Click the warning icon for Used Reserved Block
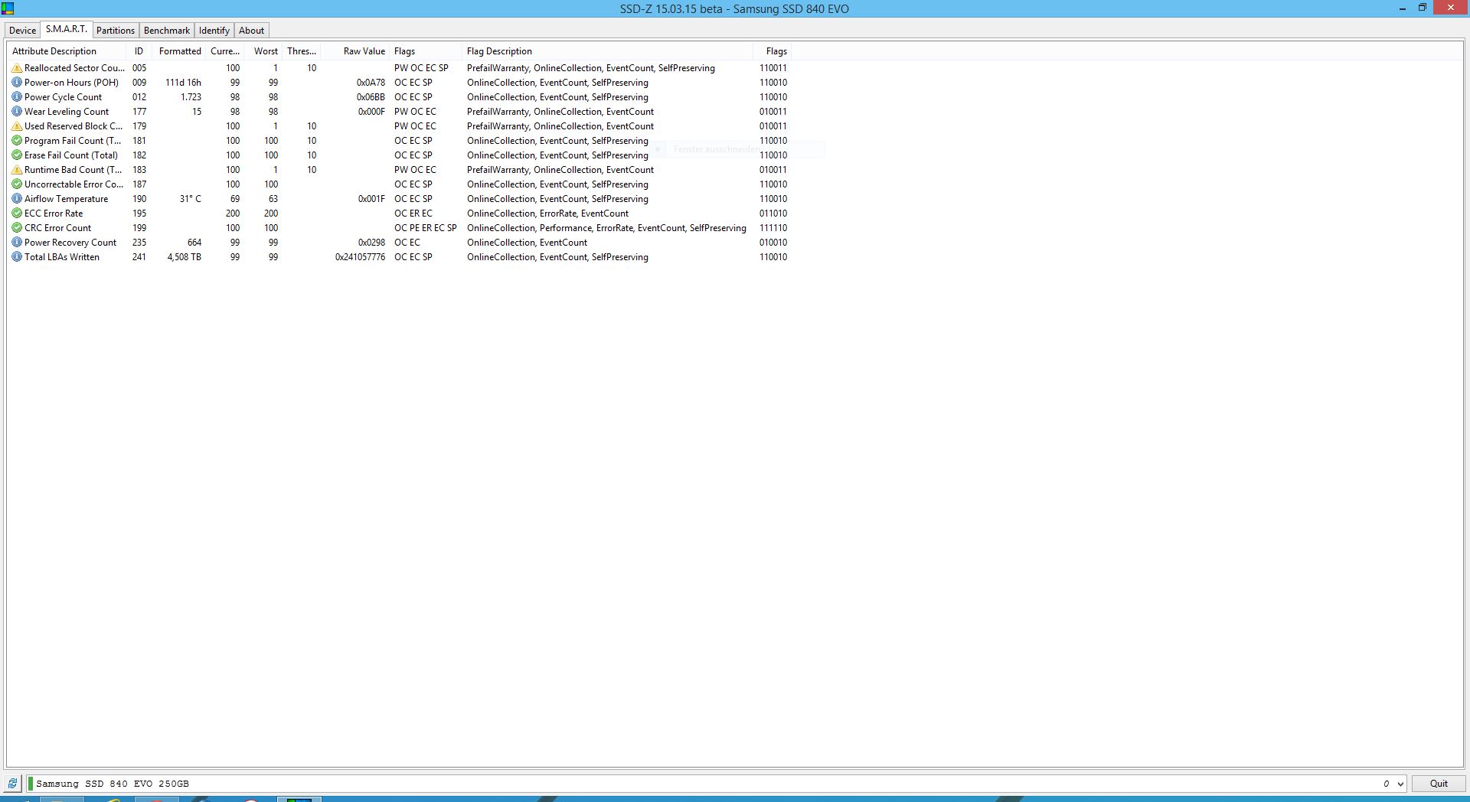 17,126
